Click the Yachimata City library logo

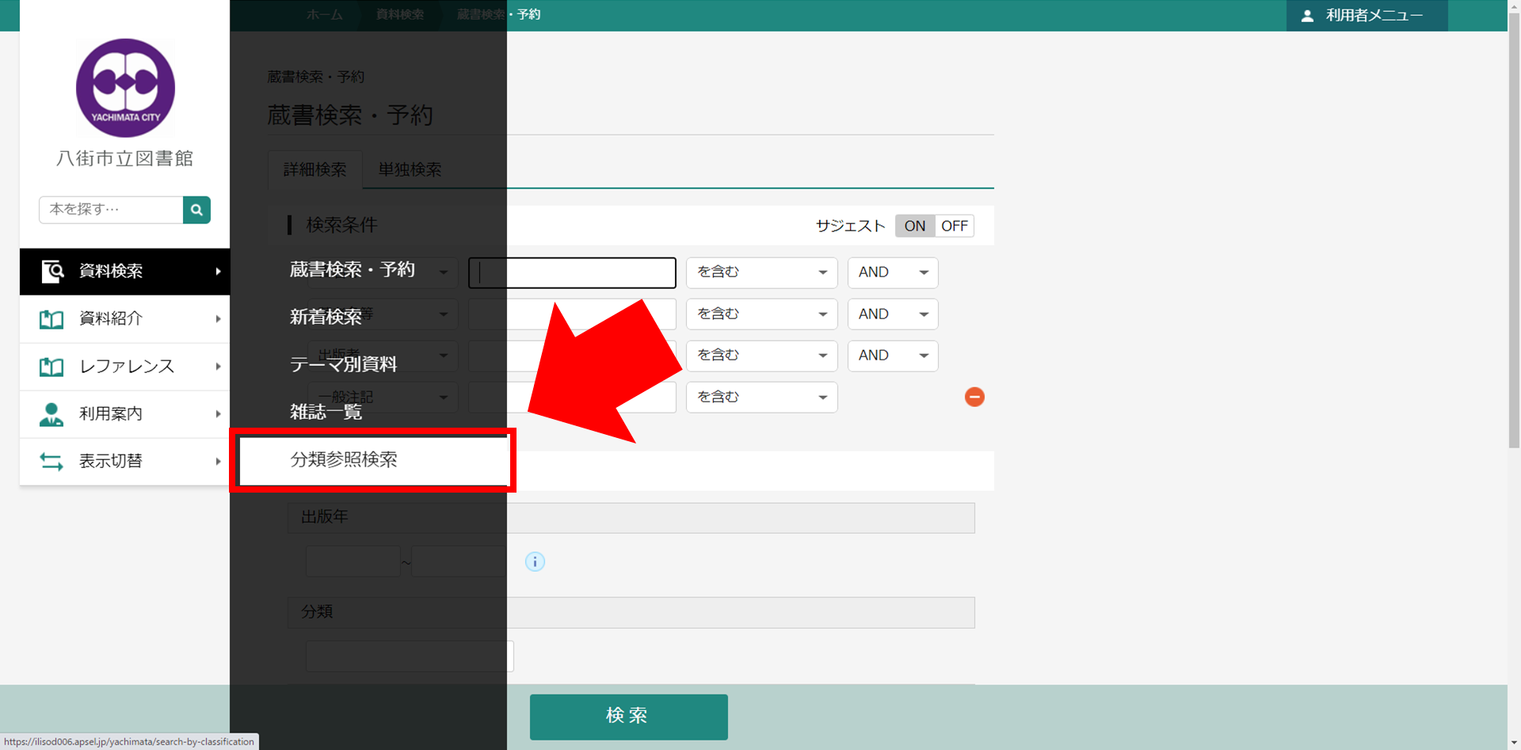[x=125, y=88]
